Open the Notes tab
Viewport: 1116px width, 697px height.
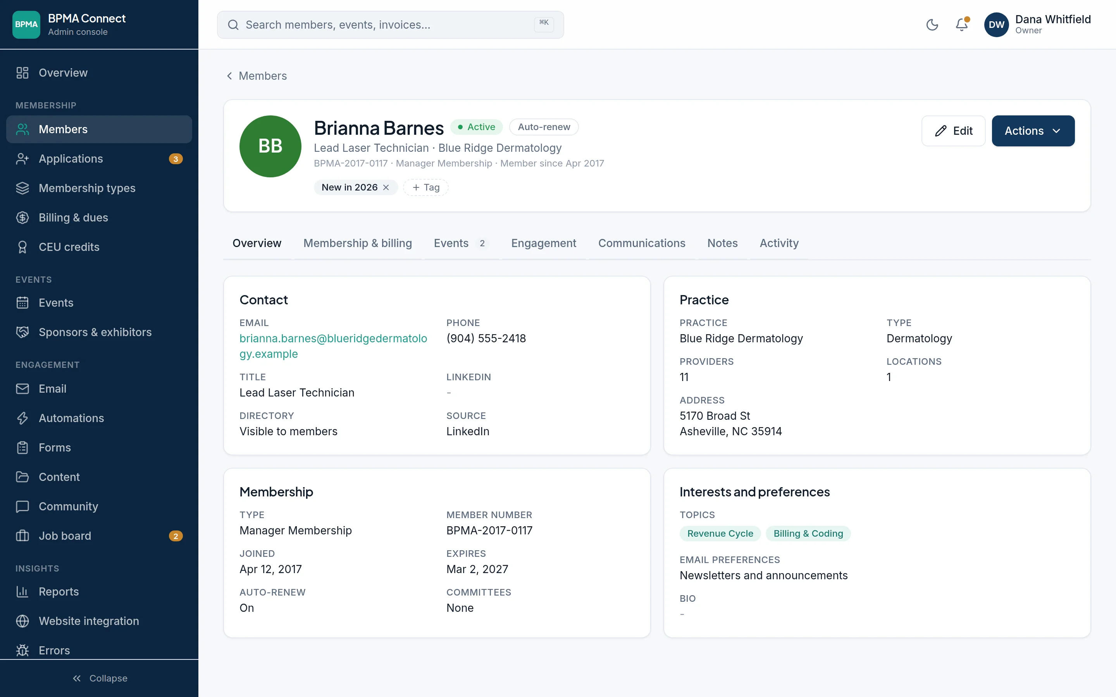723,244
